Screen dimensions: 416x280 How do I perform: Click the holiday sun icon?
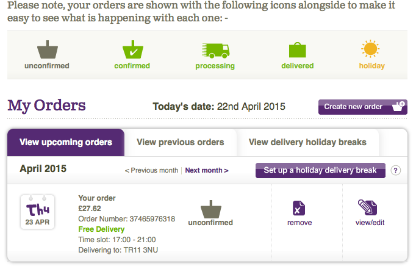(x=371, y=49)
